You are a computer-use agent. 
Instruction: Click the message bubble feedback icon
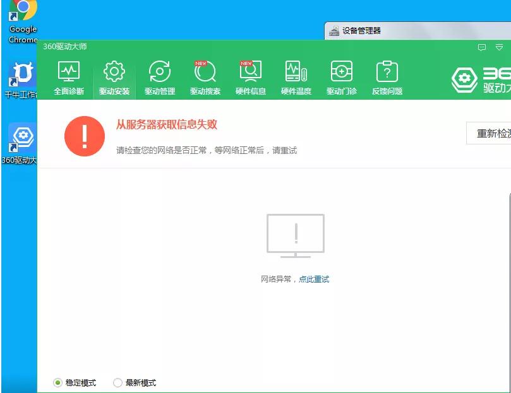pyautogui.click(x=482, y=47)
